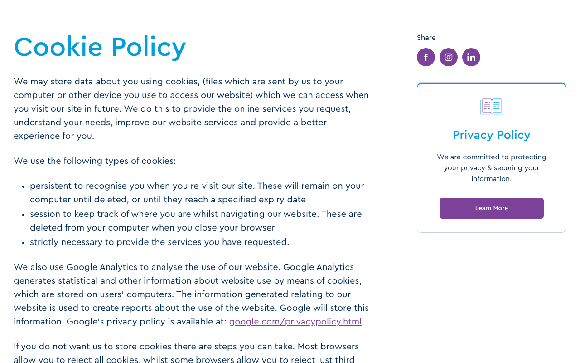This screenshot has height=363, width=580.
Task: Click the LinkedIn 'in' logo
Action: [x=471, y=57]
